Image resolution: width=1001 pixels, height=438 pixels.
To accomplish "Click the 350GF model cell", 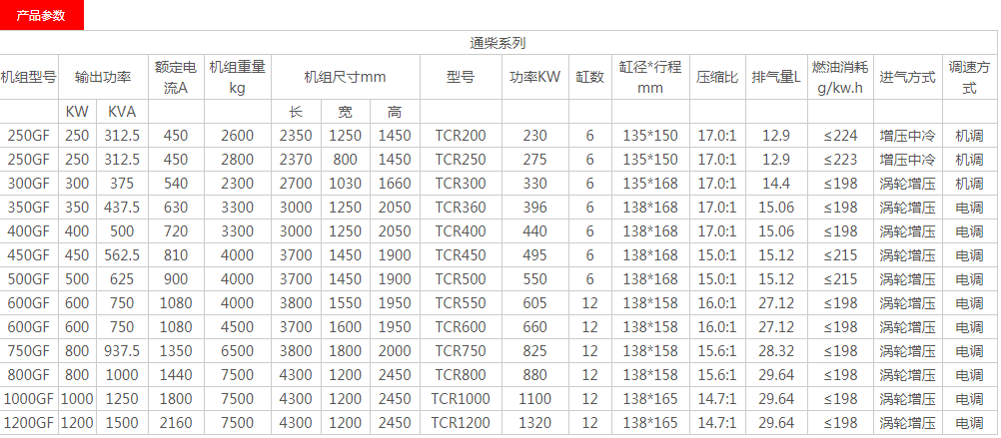I will pos(29,208).
